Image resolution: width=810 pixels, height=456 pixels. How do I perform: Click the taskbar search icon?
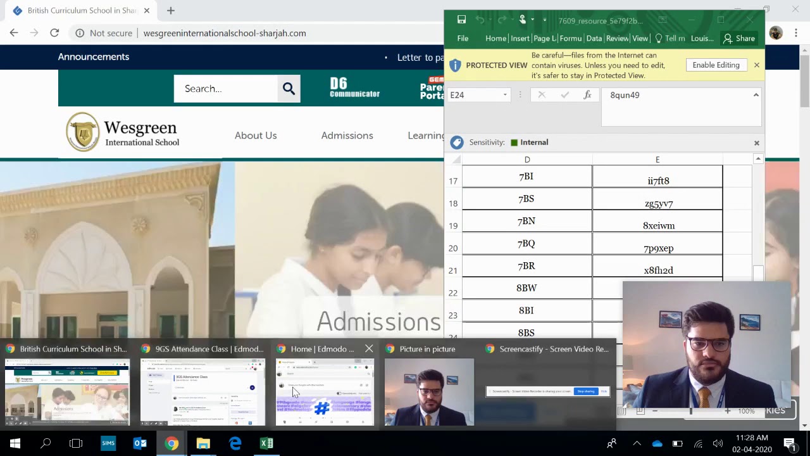point(46,443)
